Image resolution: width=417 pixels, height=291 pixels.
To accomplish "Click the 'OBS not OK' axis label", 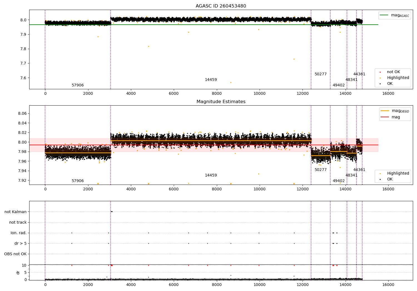I will [x=16, y=254].
